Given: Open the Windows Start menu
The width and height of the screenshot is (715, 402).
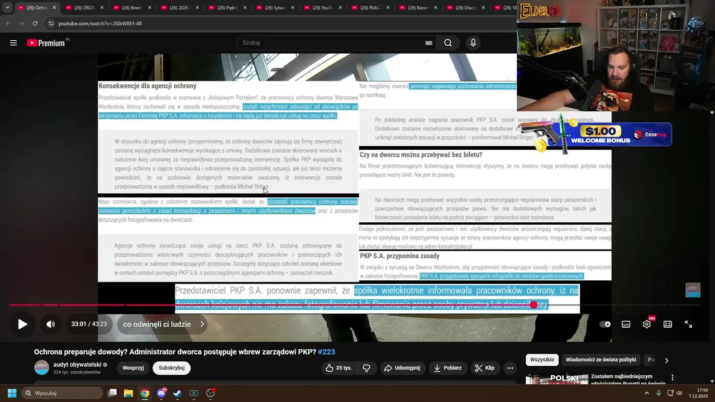Looking at the screenshot, I should click(x=12, y=393).
